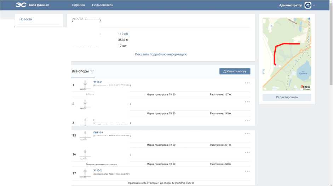Click tower thumbnail of support 16
This screenshot has width=333, height=186.
85,155
